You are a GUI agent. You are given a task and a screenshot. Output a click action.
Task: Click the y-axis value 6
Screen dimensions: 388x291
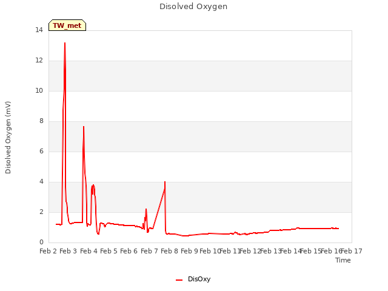pyautogui.click(x=41, y=152)
